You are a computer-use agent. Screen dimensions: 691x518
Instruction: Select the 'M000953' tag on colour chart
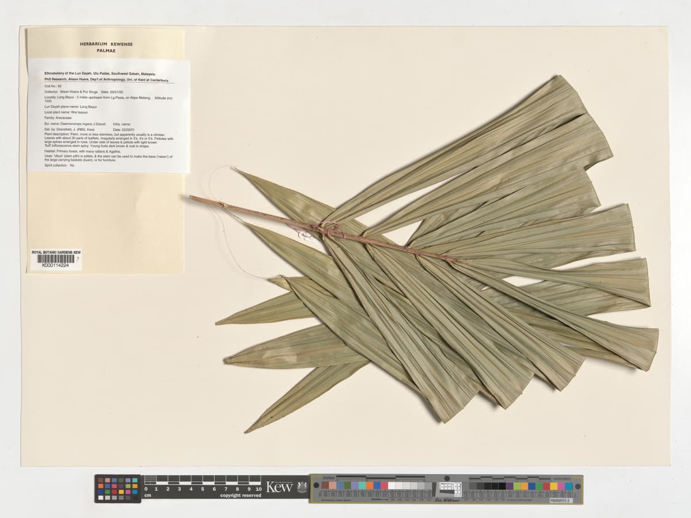561,500
